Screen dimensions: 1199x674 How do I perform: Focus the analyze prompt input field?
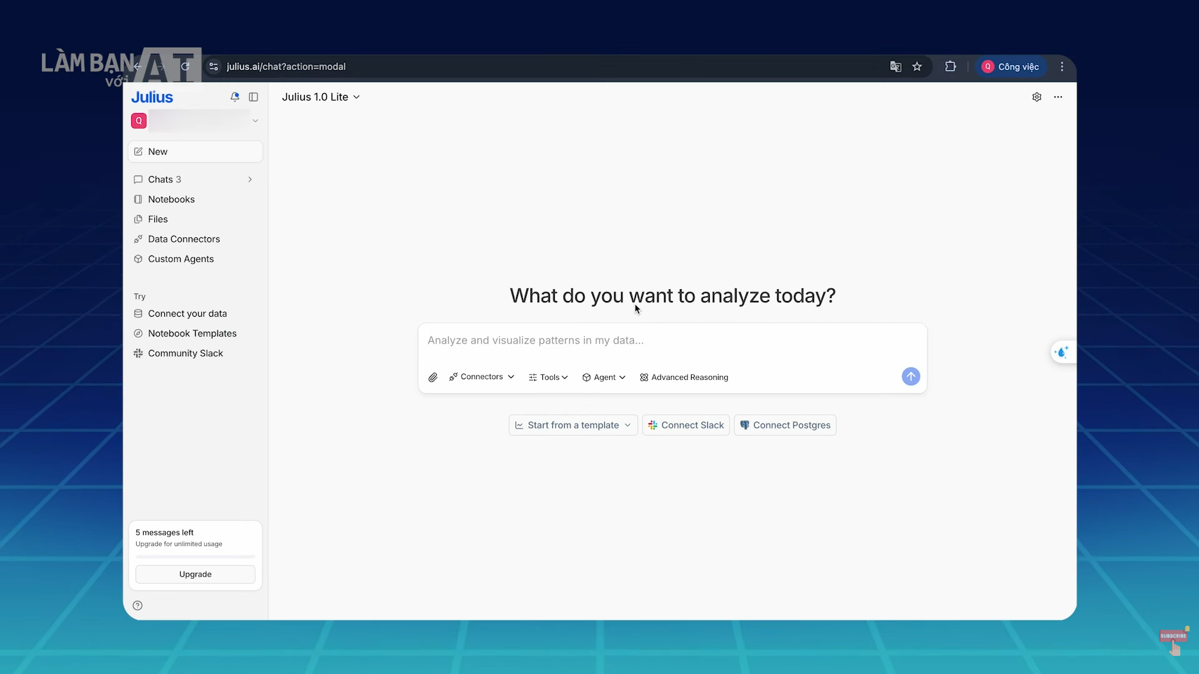click(672, 340)
